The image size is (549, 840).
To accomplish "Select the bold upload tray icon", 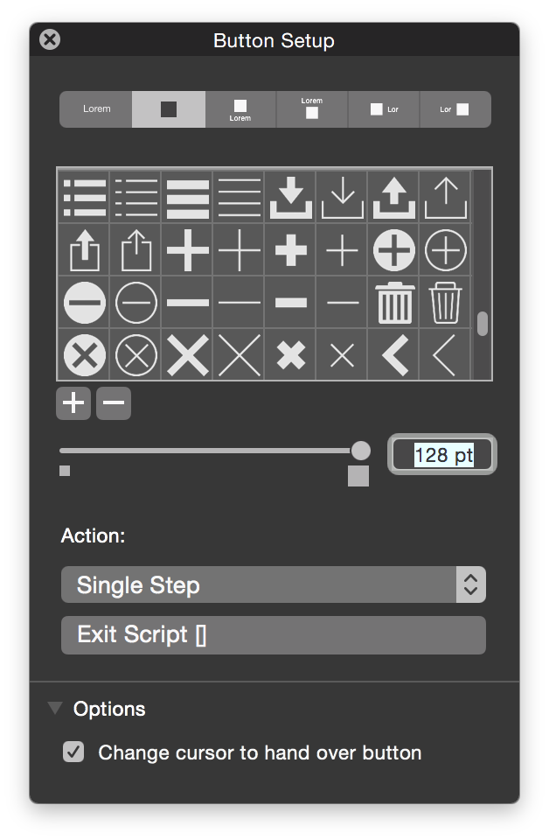I will tap(394, 199).
